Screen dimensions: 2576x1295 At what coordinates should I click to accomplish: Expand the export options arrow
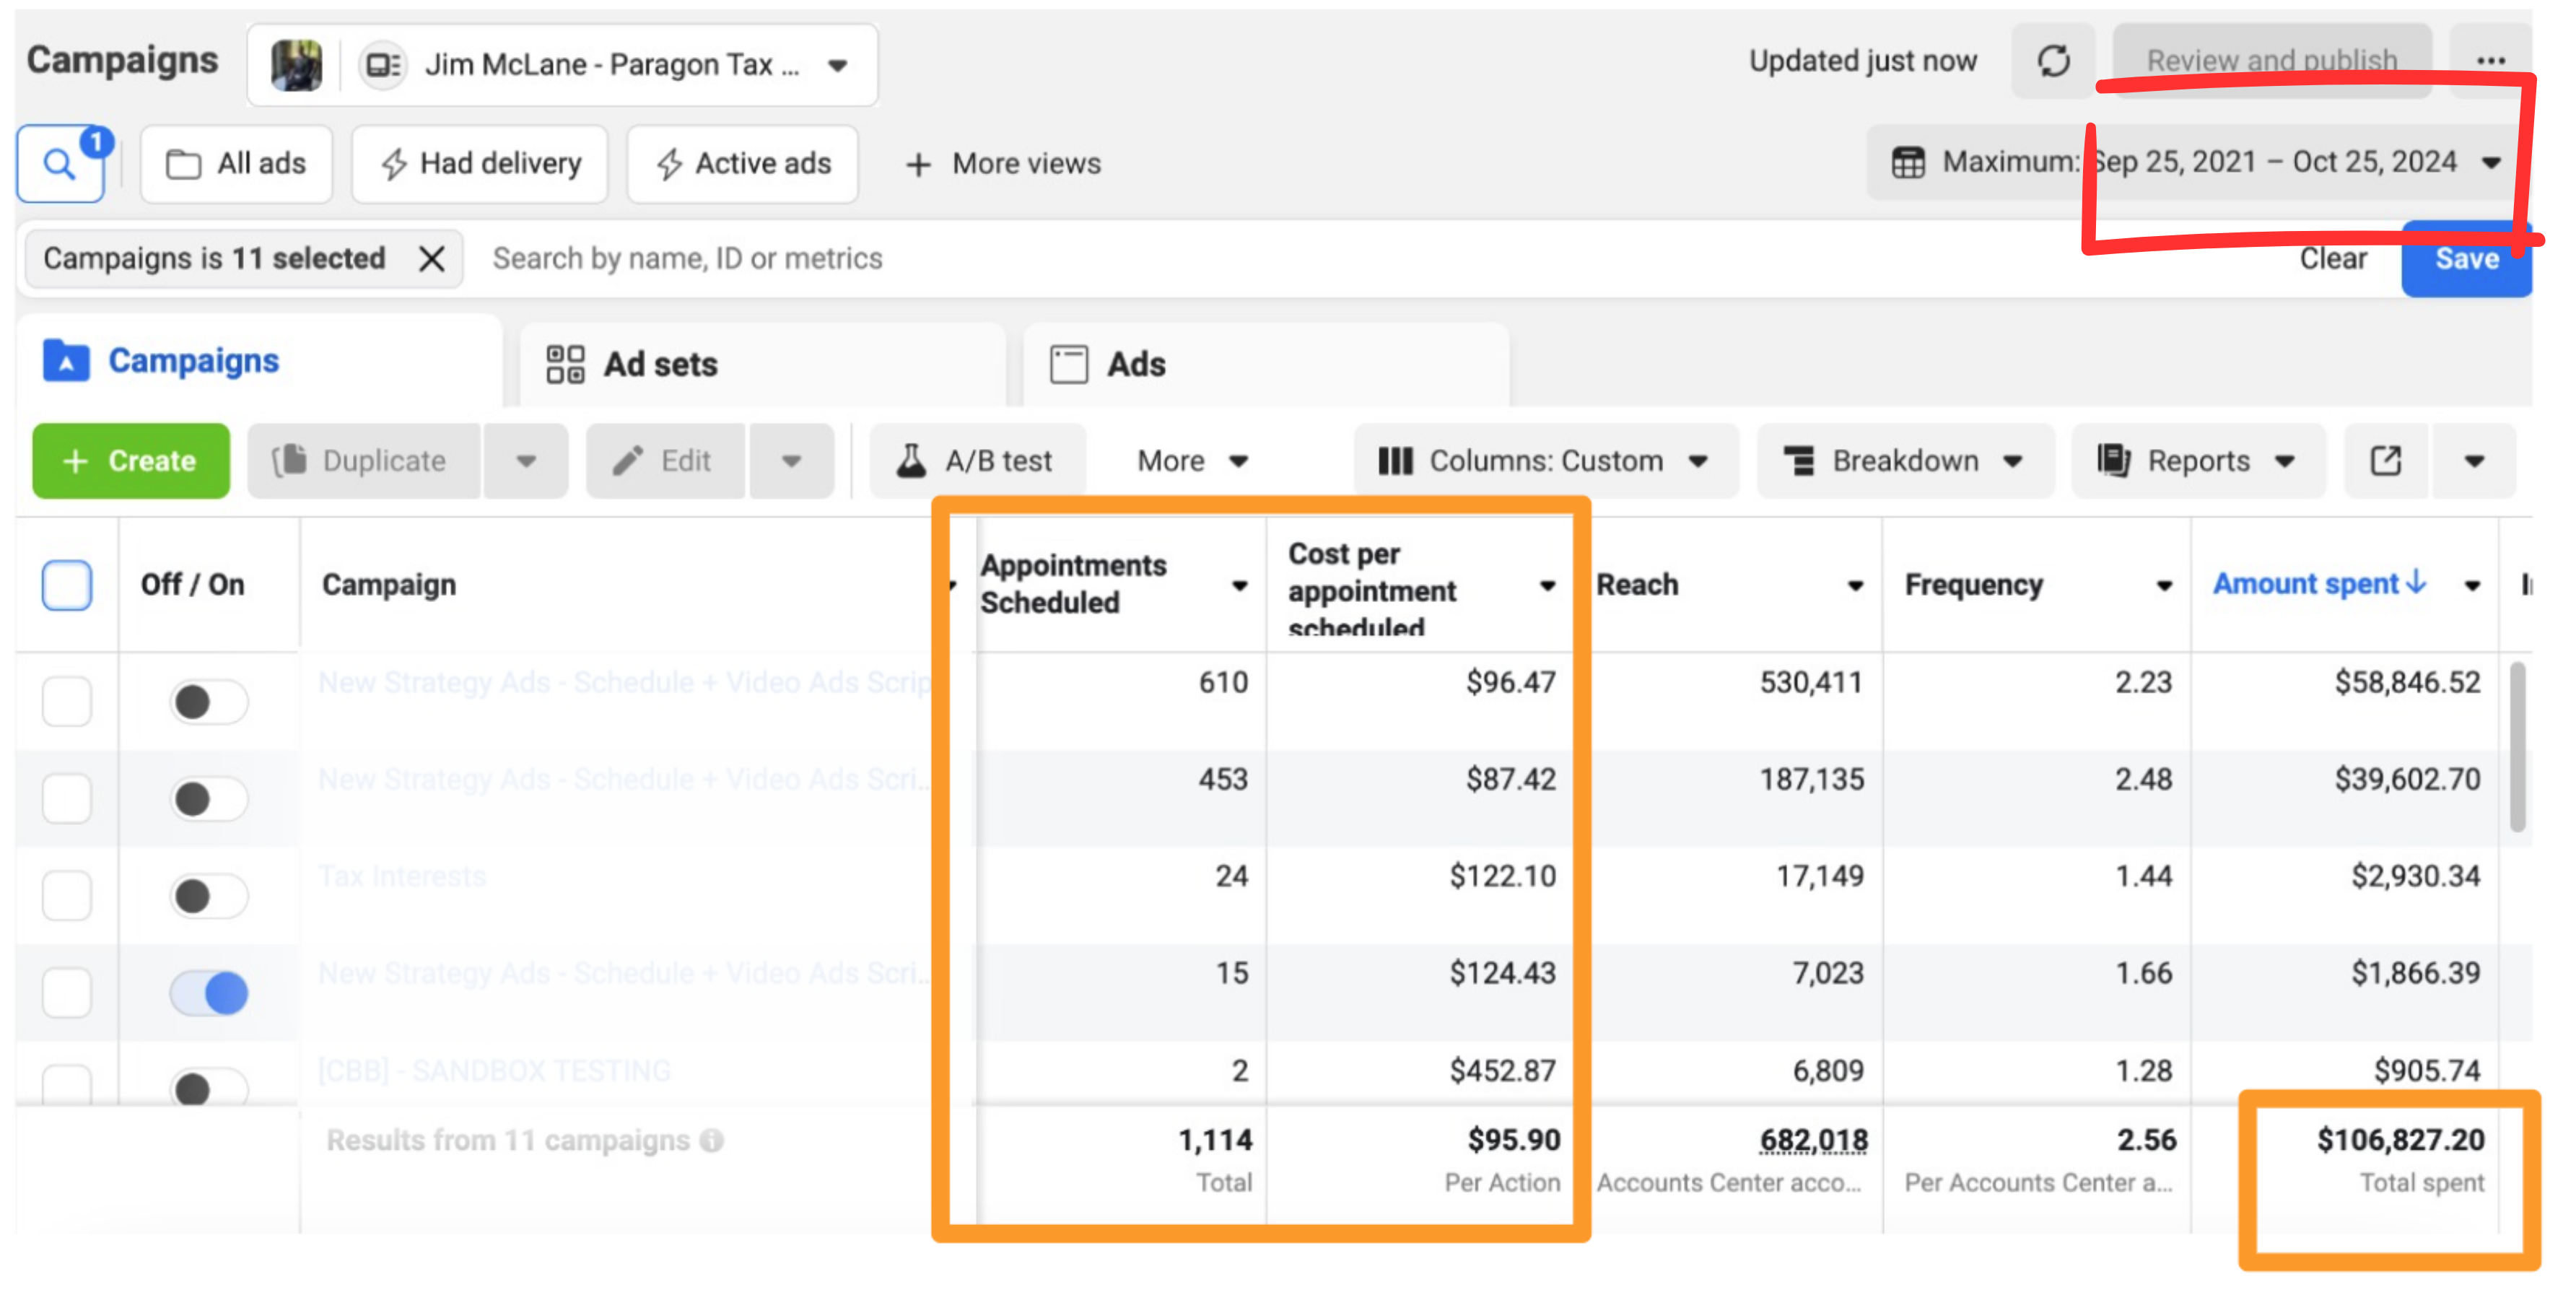tap(2473, 461)
